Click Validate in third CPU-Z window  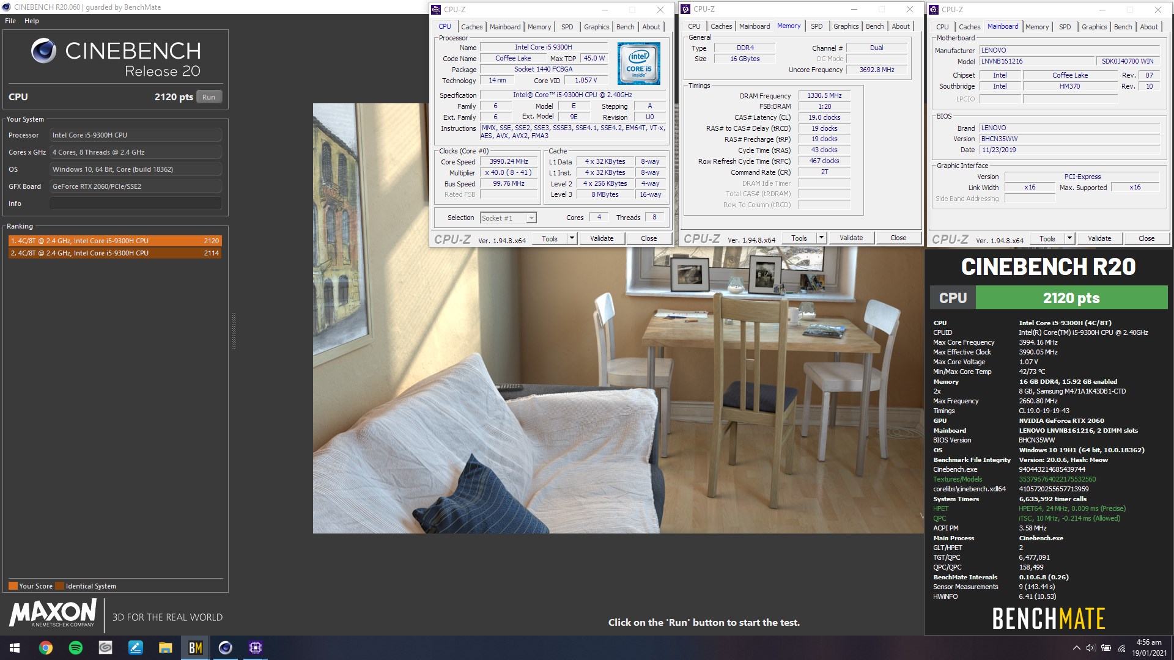[x=1099, y=239]
